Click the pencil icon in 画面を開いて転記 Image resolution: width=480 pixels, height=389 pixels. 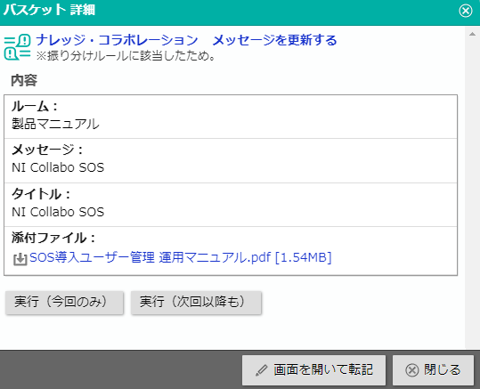tap(261, 370)
